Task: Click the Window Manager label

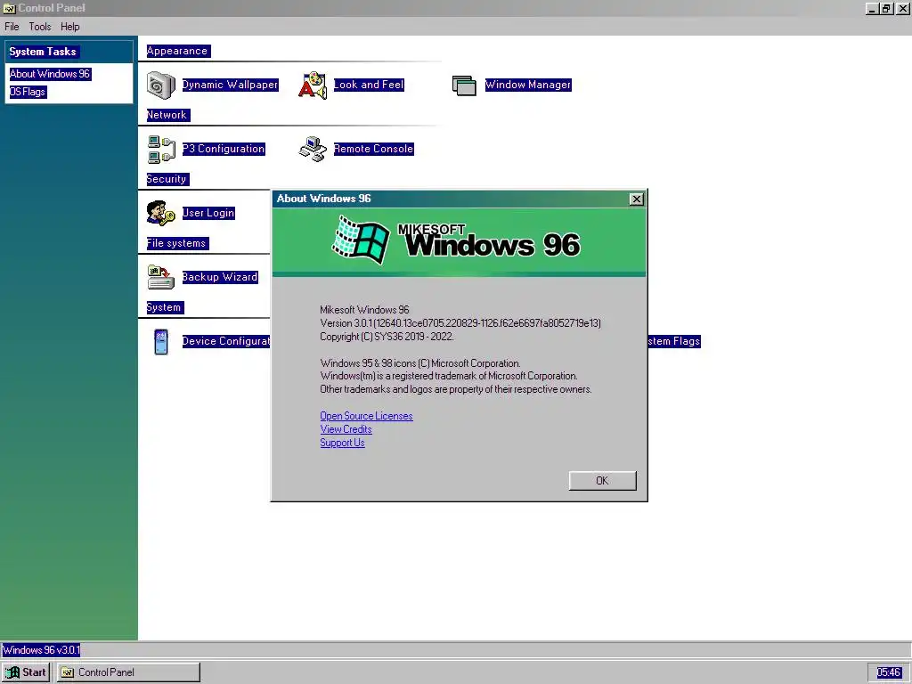Action: [x=528, y=85]
